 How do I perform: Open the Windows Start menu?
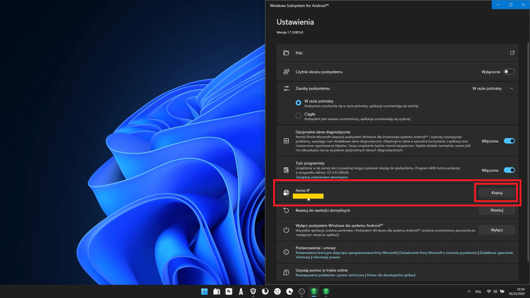point(204,291)
